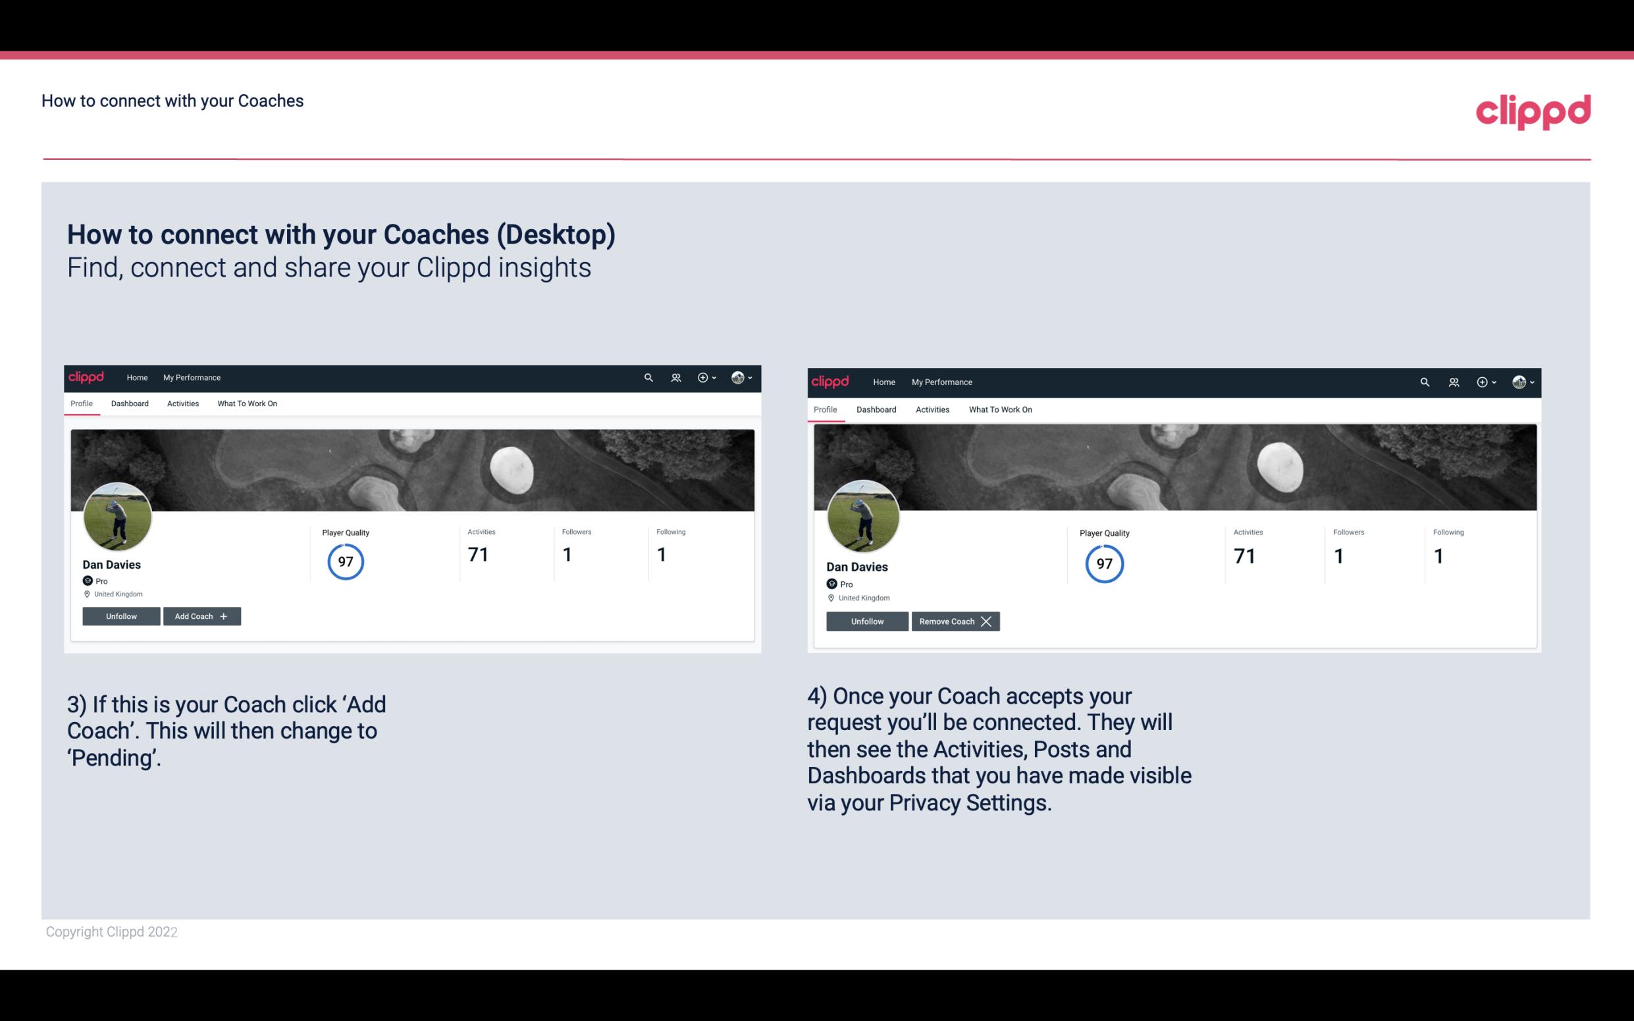Toggle visibility of Activities tab left panel
The image size is (1634, 1021).
182,404
